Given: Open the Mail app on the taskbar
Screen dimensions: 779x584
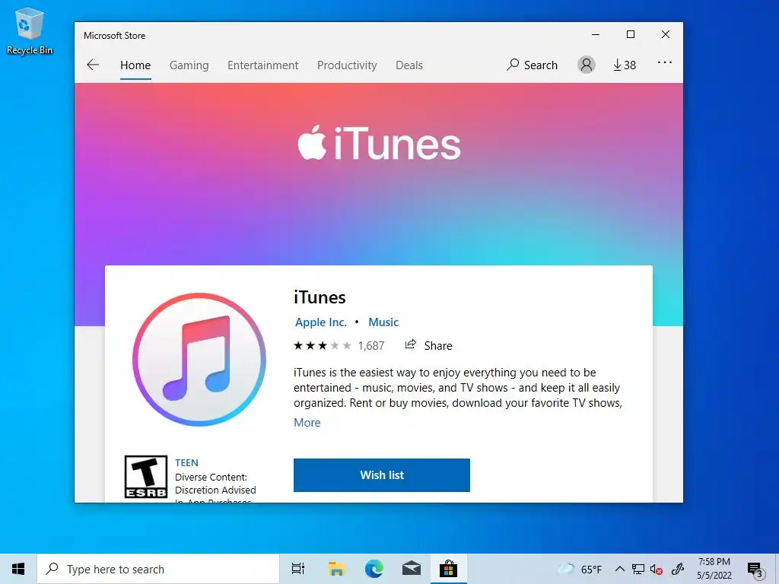Looking at the screenshot, I should (x=411, y=569).
